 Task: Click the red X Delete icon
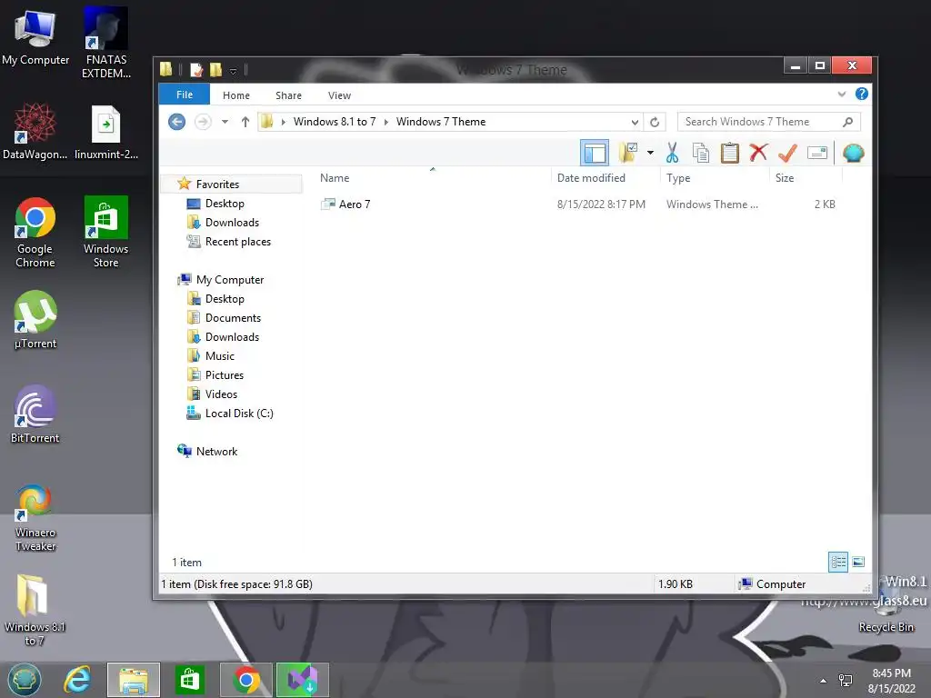pyautogui.click(x=758, y=153)
